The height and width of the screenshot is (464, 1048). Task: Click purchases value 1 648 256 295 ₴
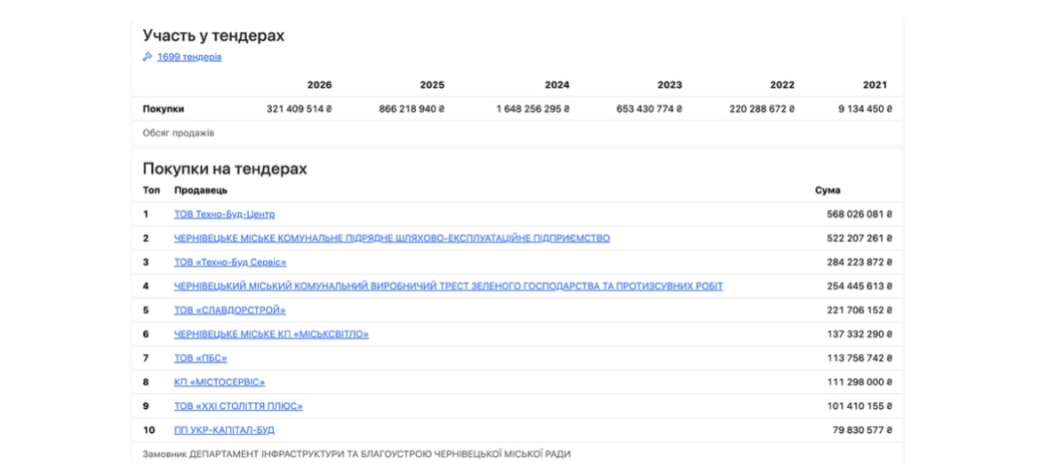coord(532,109)
